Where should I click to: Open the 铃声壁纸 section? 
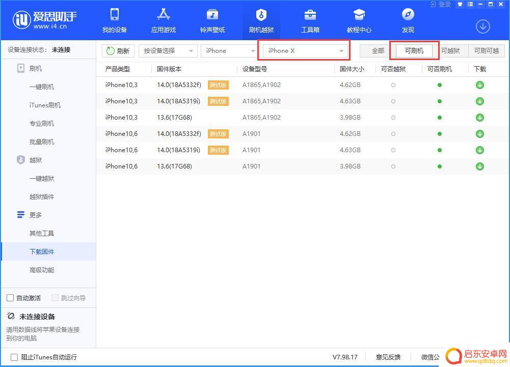coord(212,21)
